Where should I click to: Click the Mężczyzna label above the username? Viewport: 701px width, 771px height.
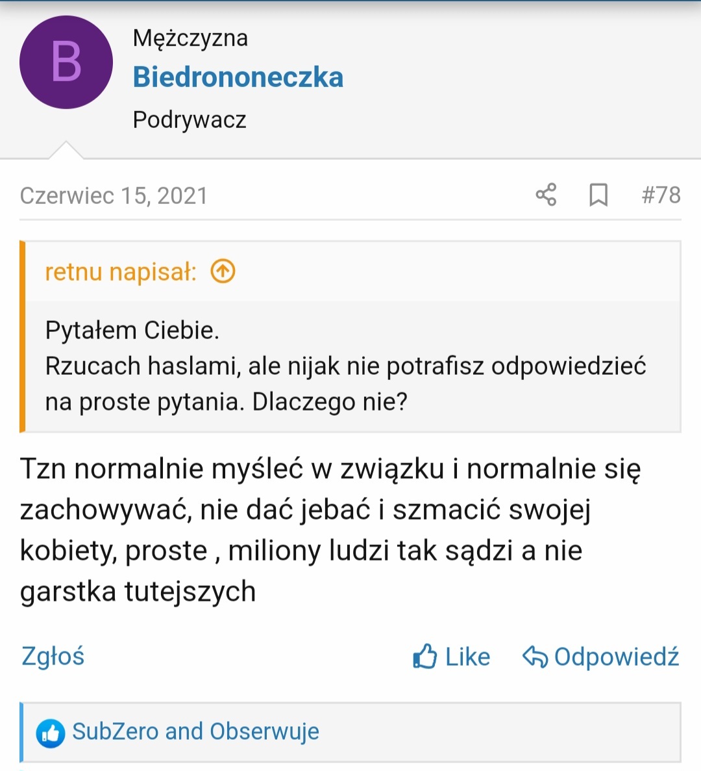pyautogui.click(x=191, y=38)
